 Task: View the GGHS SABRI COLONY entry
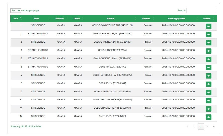pyautogui.click(x=208, y=92)
